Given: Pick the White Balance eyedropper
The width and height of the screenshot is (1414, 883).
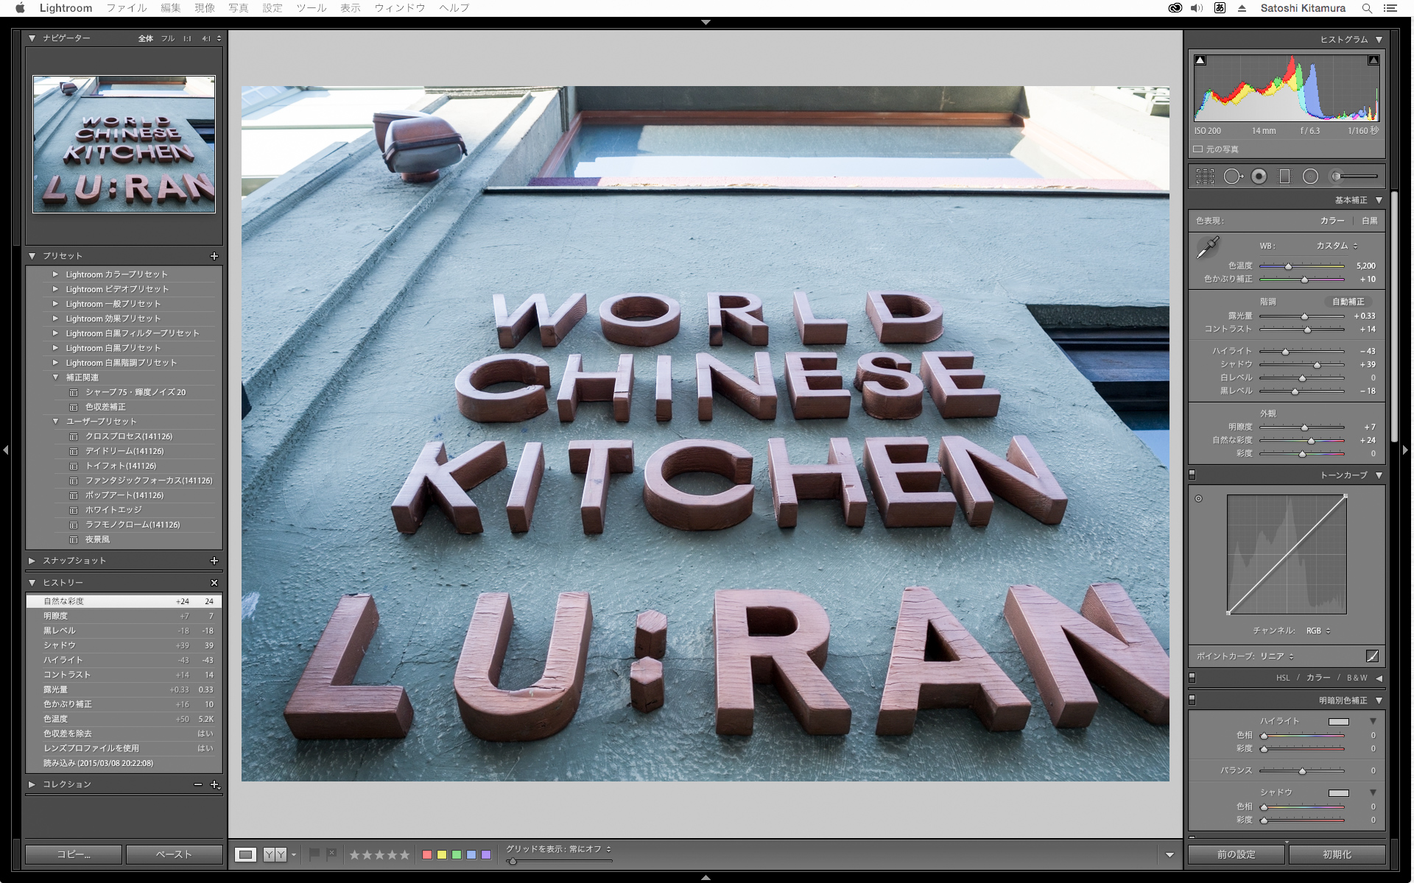Looking at the screenshot, I should coord(1208,248).
